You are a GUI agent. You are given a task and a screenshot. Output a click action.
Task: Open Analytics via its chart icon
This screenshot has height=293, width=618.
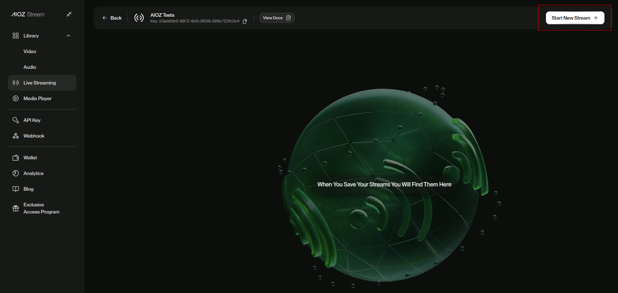coord(16,173)
